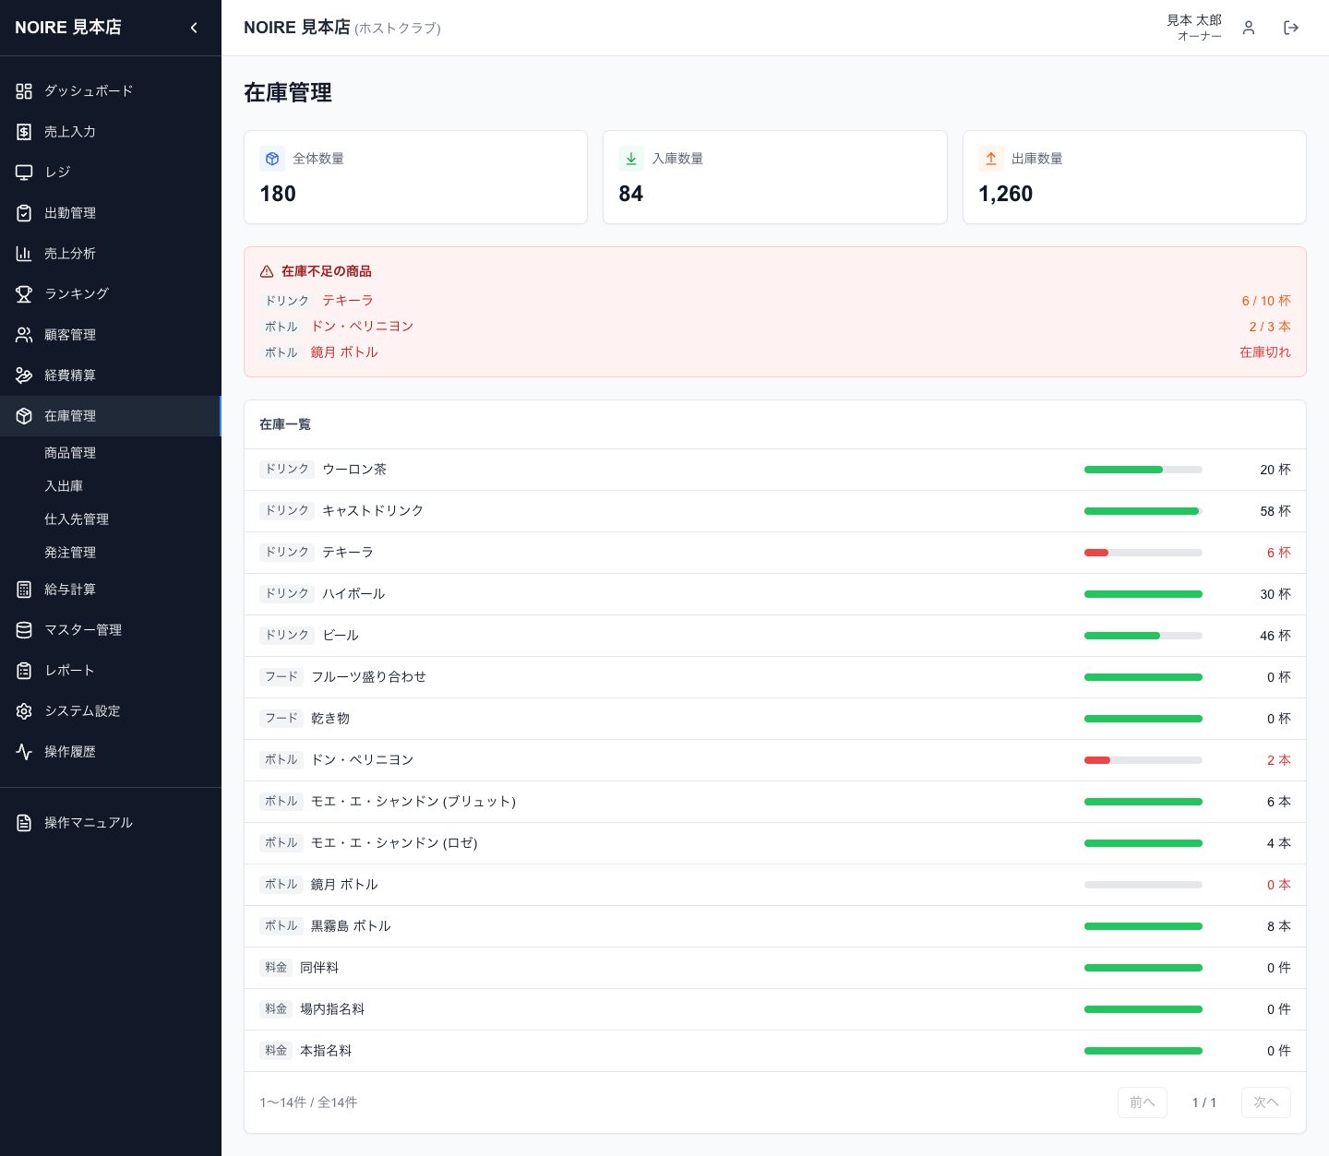This screenshot has height=1156, width=1329.
Task: Open the システム設定 gear icon
Action: [24, 711]
